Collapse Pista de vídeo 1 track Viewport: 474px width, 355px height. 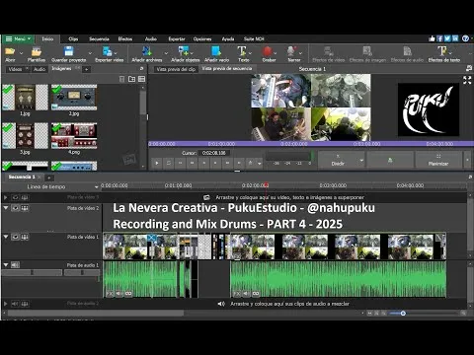6,237
